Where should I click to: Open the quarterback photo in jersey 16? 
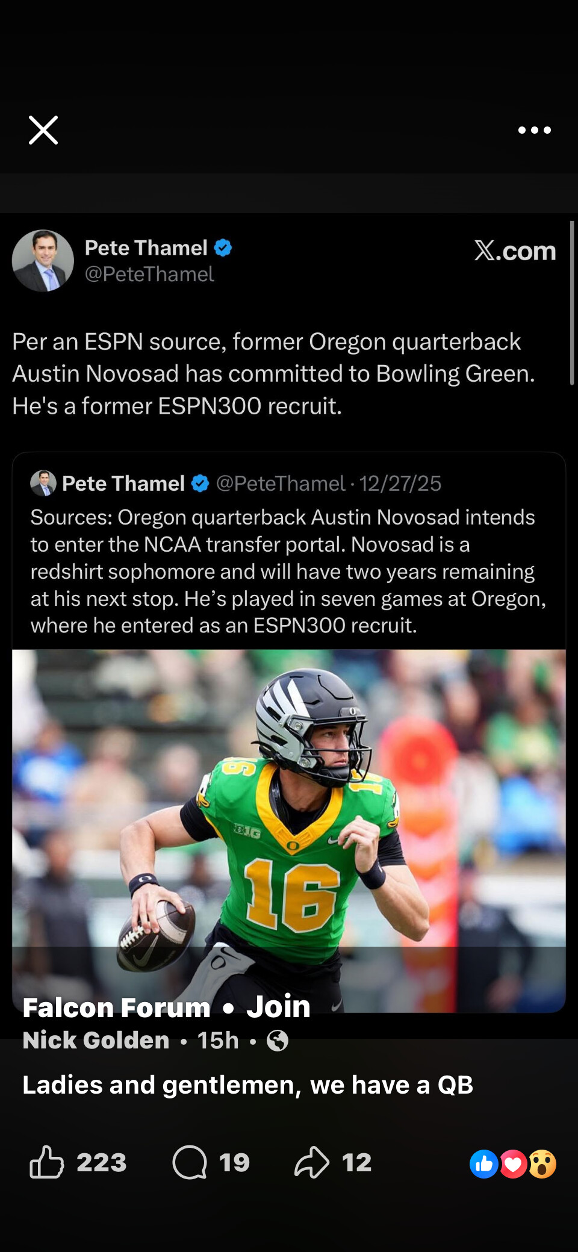289,813
